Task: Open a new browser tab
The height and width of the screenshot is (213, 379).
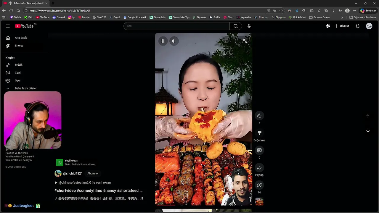Action: coord(53,3)
